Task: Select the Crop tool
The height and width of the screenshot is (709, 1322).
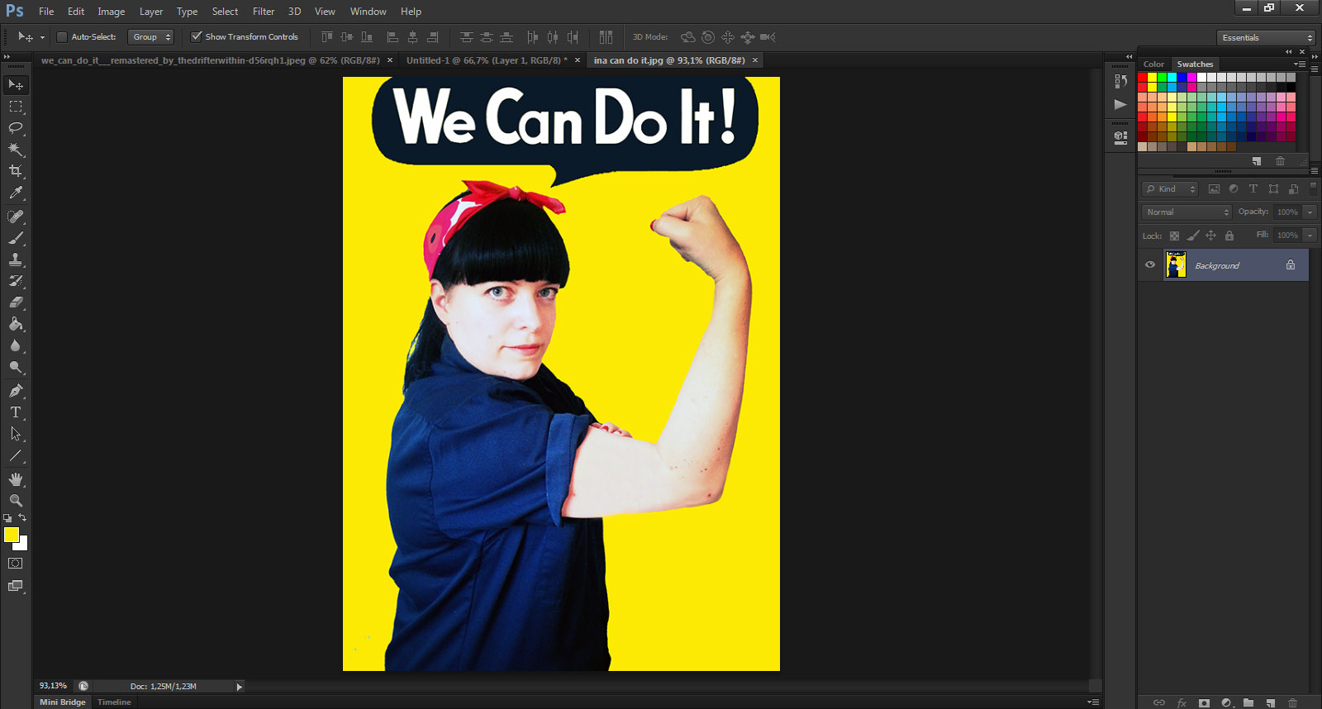Action: point(16,171)
